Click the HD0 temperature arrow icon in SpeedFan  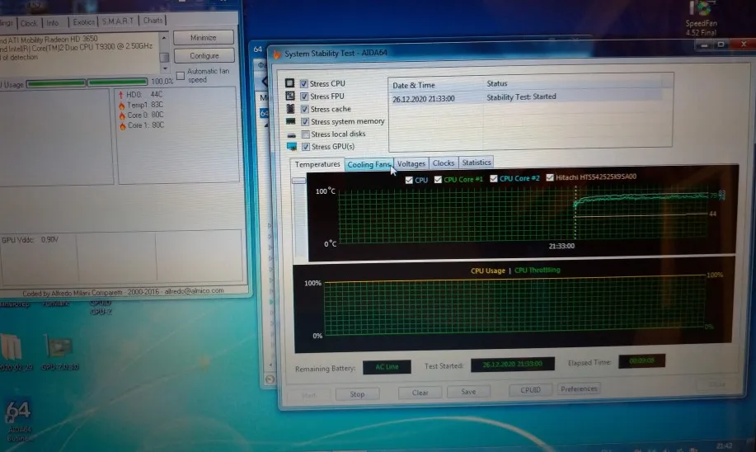121,95
